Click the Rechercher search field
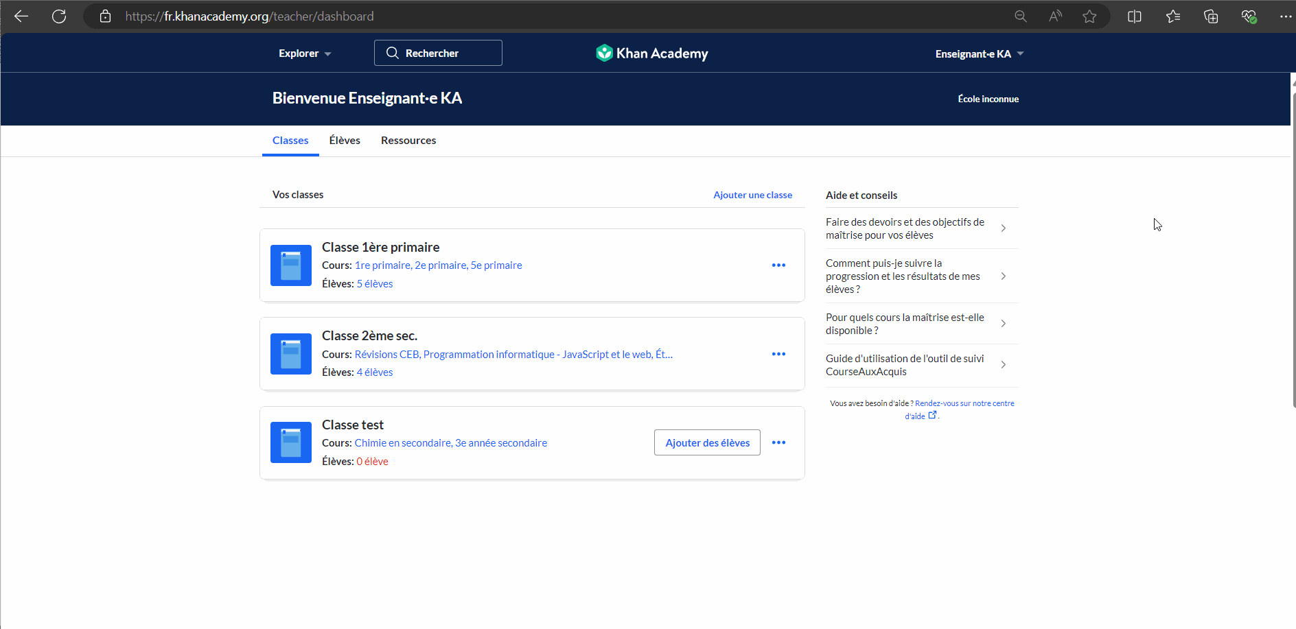1296x629 pixels. 438,53
